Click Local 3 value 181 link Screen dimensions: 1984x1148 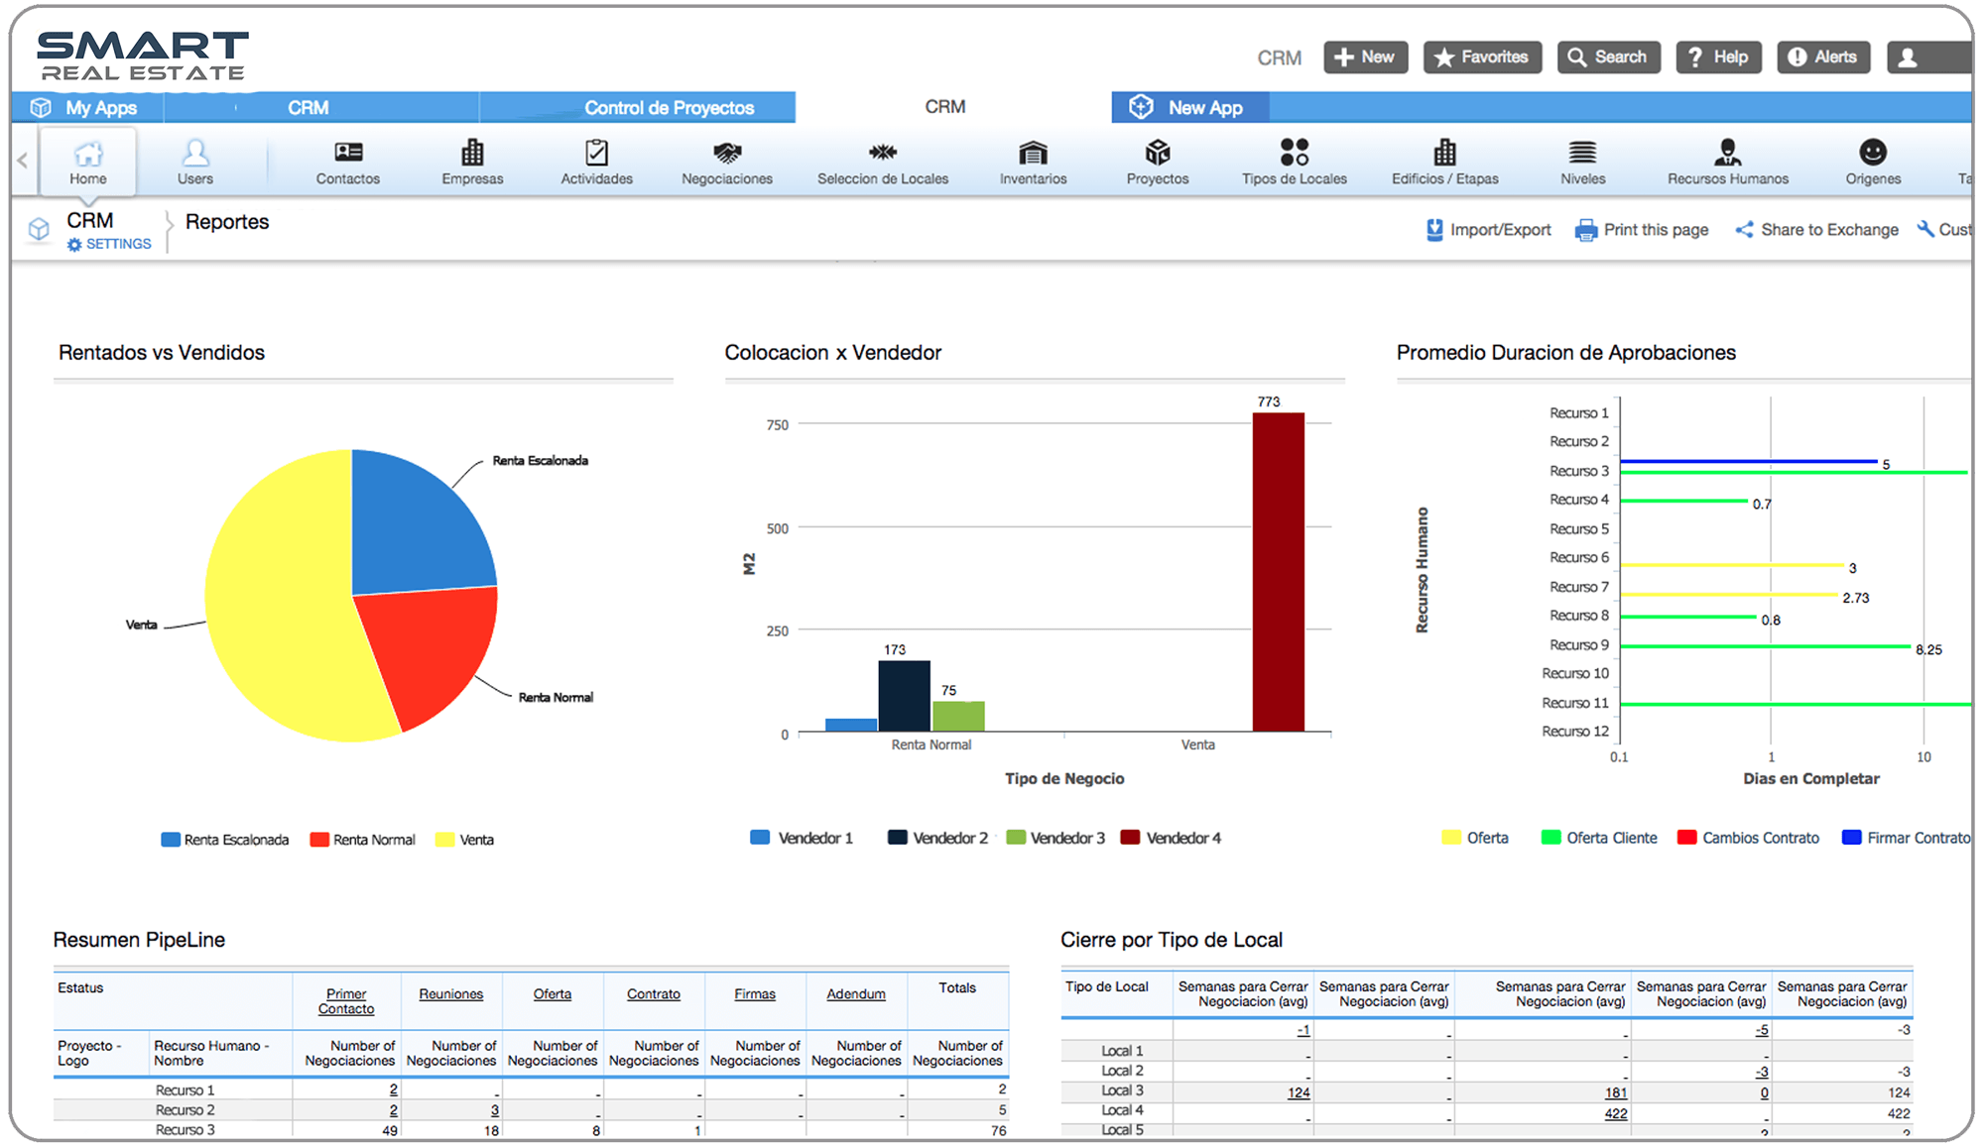pyautogui.click(x=1616, y=1092)
